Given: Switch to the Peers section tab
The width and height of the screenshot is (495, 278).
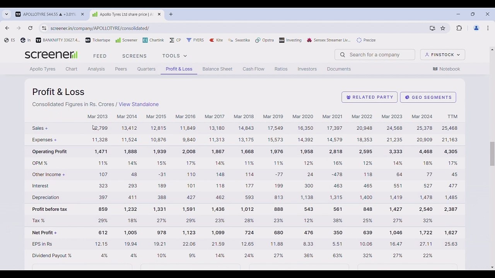Looking at the screenshot, I should tap(121, 69).
